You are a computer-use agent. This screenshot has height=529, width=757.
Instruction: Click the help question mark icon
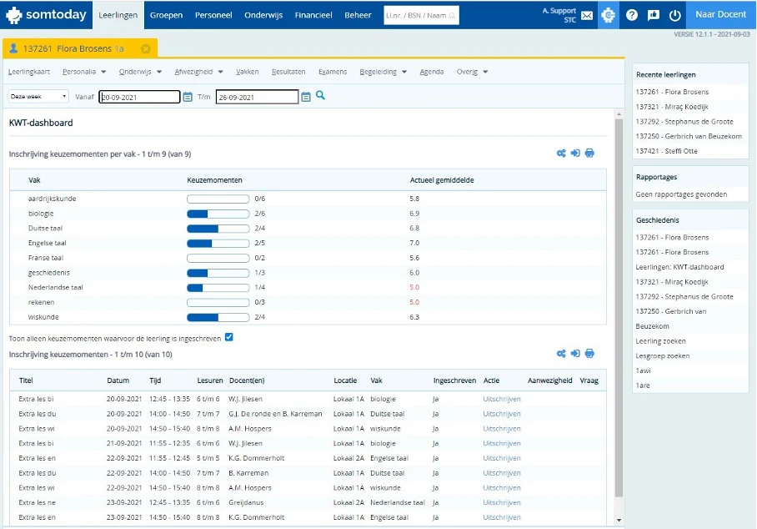click(x=632, y=15)
